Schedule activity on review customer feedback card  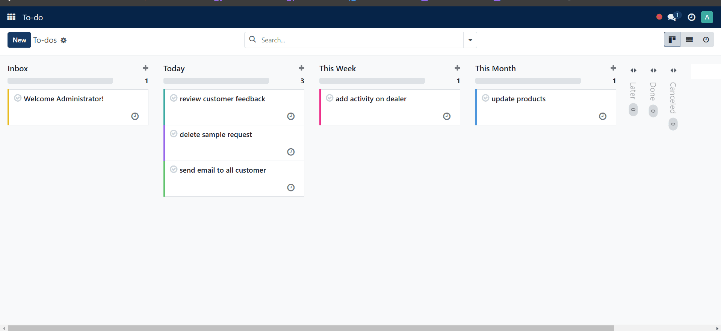(x=291, y=116)
